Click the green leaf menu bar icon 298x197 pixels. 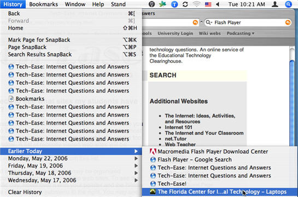tap(162, 4)
